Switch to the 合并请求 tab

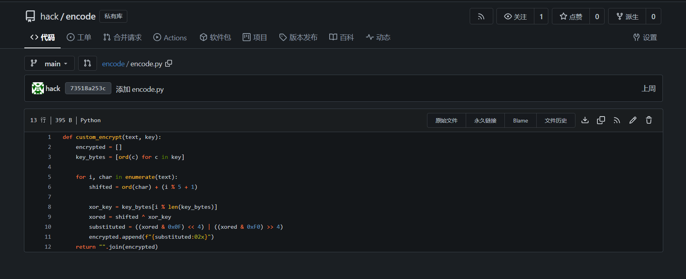tap(123, 38)
